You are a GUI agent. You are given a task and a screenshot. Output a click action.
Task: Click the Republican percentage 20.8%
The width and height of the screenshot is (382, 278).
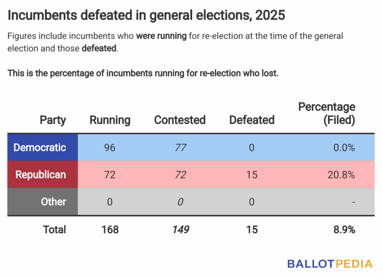coord(342,174)
